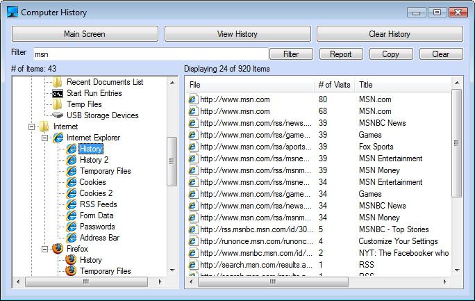Select the Cookies tree item
Viewport: 475px width, 301px height.
click(x=92, y=182)
